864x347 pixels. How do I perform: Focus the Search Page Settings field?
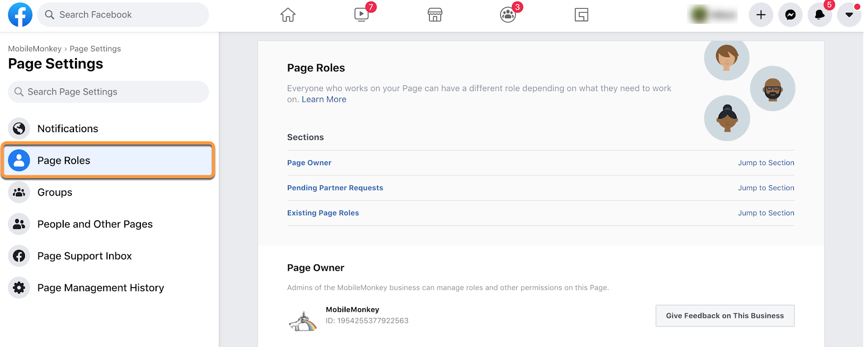[x=109, y=92]
